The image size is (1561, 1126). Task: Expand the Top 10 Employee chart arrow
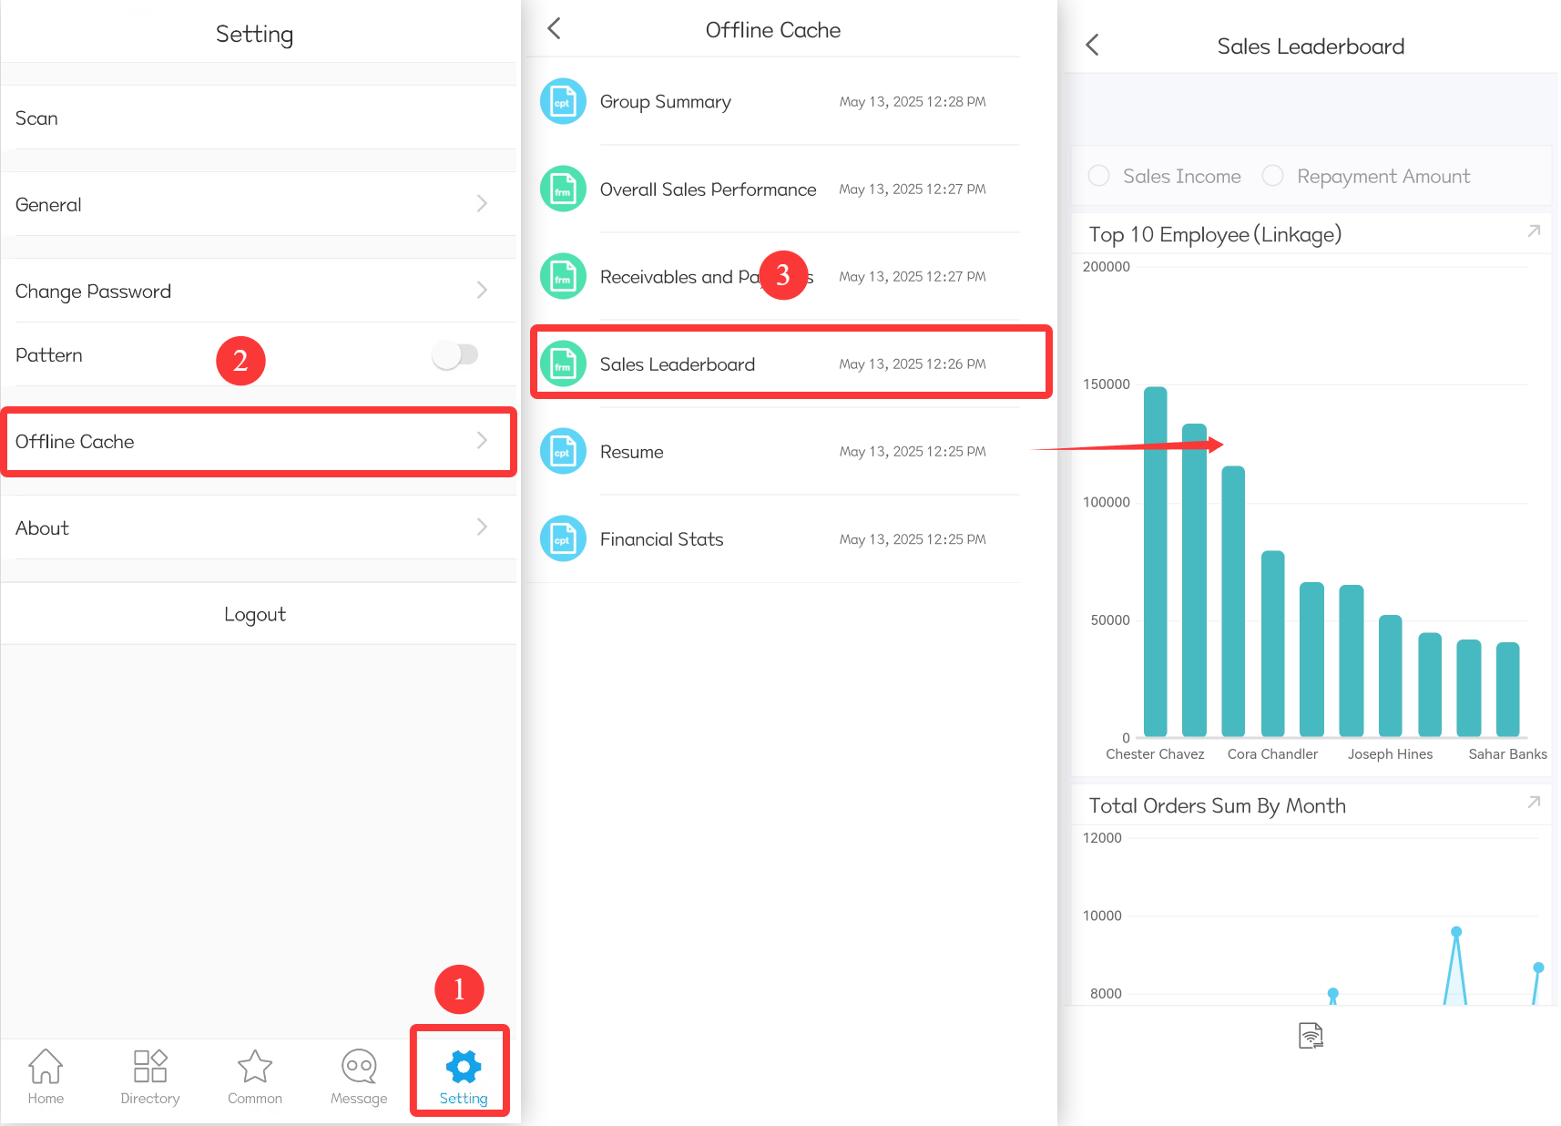[x=1534, y=231]
